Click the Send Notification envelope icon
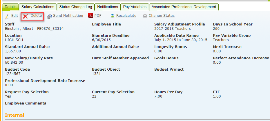The height and width of the screenshot is (121, 270). pos(49,16)
